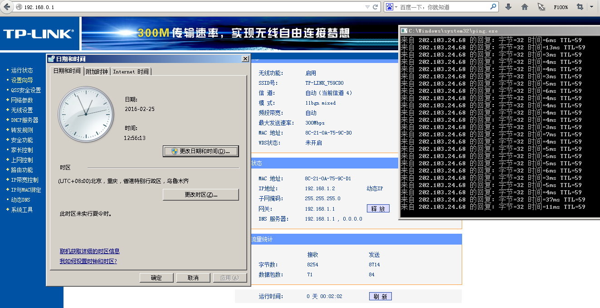Click the F100% zoom indicator
600x308 pixels.
[561, 7]
